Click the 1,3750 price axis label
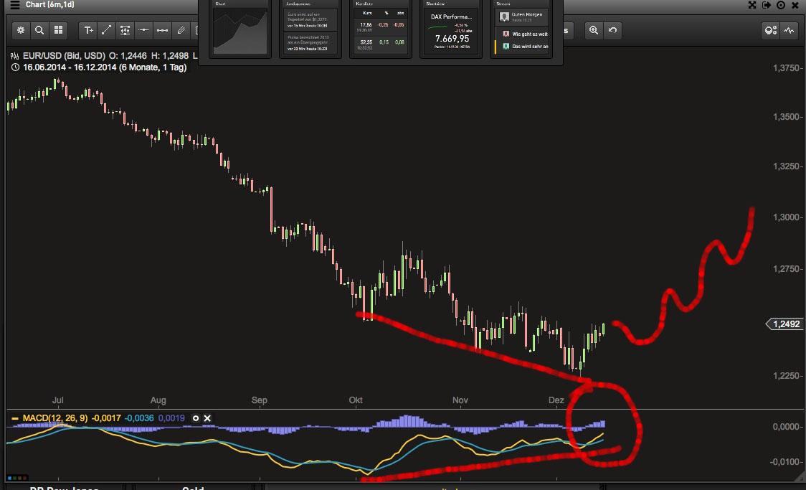Viewport: 806px width, 490px height. [x=787, y=68]
